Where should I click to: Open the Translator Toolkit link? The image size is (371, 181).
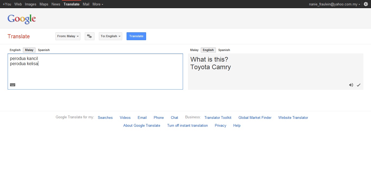click(218, 118)
